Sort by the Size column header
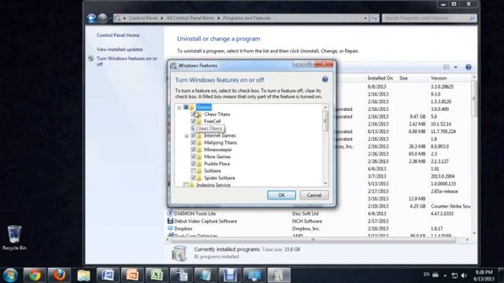504x283 pixels. click(403, 78)
